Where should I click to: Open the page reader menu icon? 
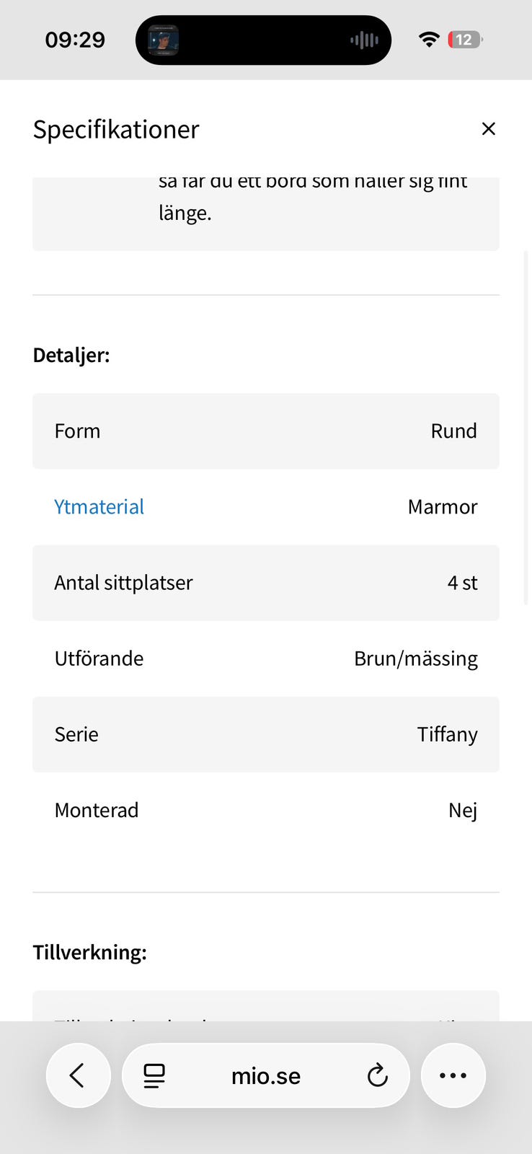154,1075
